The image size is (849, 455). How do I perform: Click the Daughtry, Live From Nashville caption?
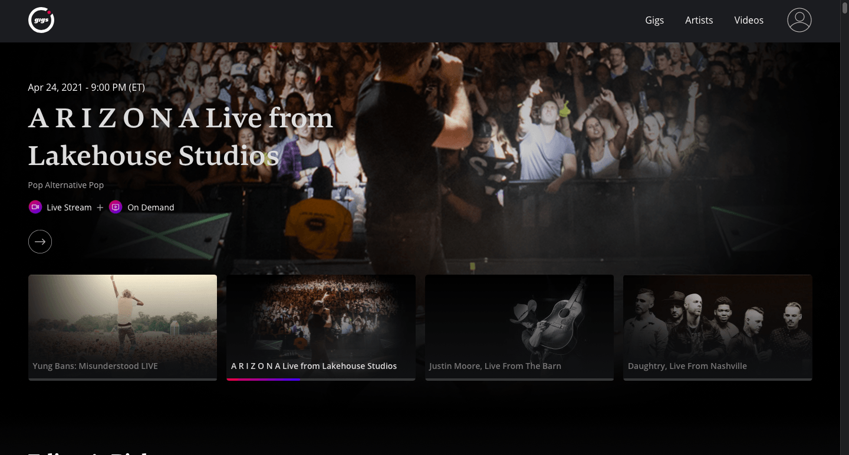coord(687,366)
